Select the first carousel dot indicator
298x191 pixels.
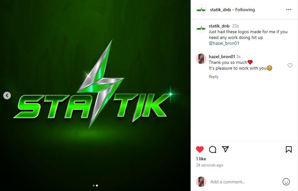[x=93, y=186]
